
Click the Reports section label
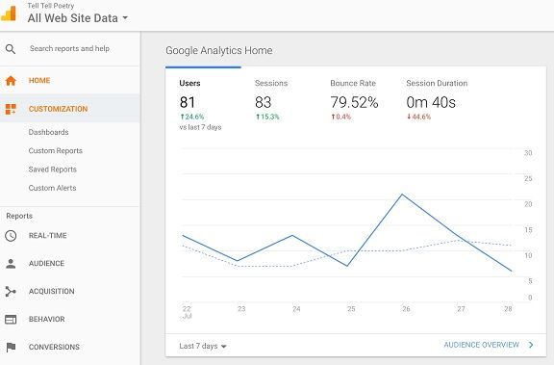(19, 216)
